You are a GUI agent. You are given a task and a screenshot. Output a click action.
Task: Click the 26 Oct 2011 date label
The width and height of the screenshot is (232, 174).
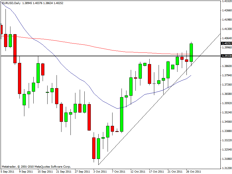(193, 171)
